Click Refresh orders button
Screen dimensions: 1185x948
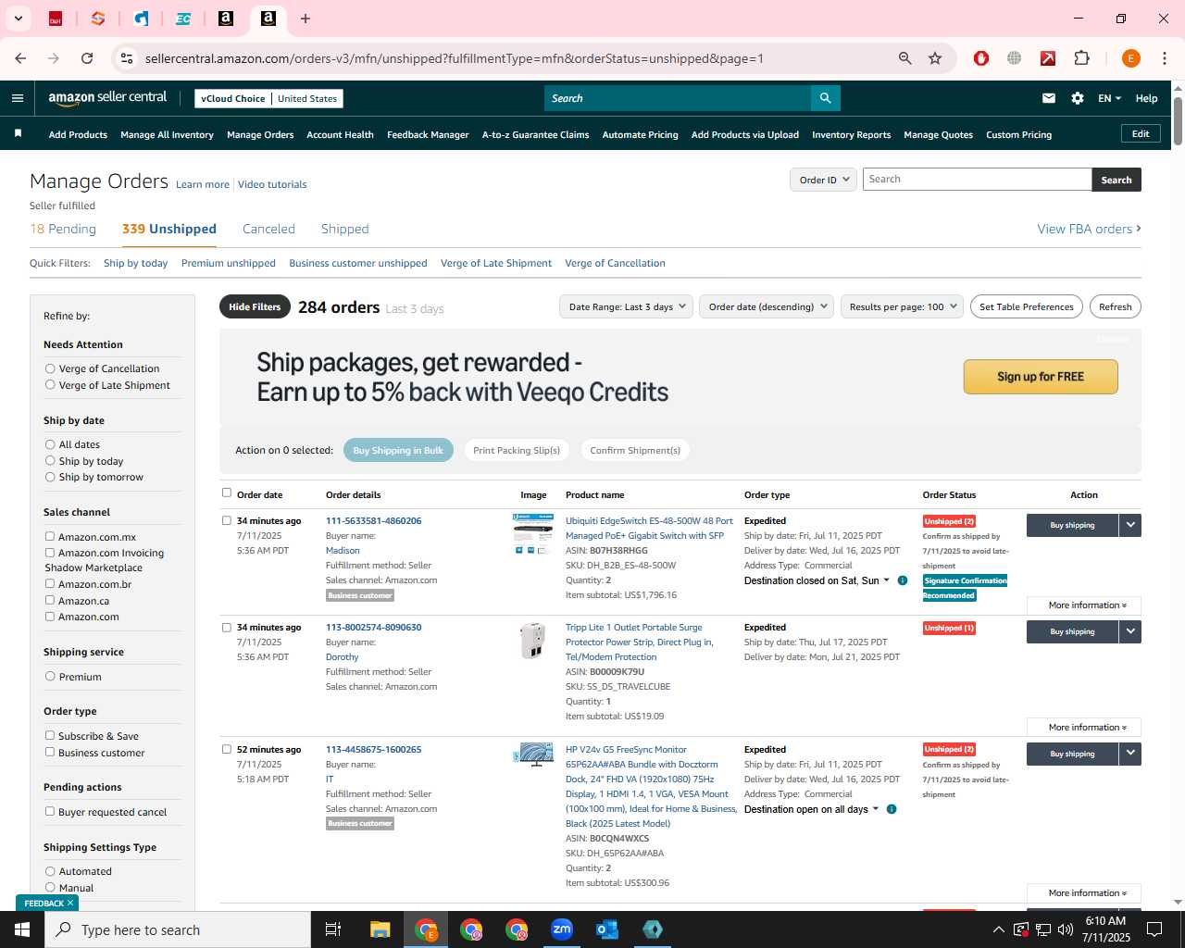tap(1115, 306)
